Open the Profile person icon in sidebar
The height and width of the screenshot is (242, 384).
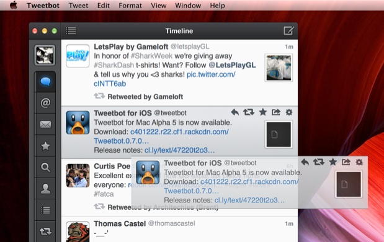tap(45, 189)
